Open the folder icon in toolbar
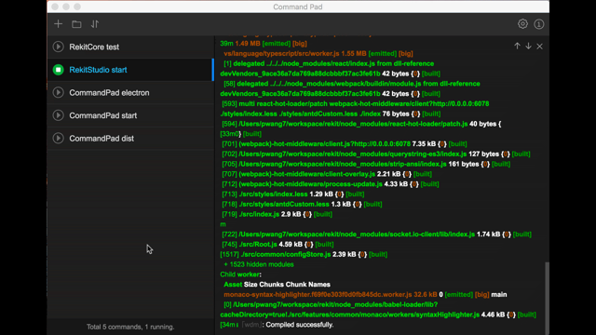The image size is (596, 335). [76, 24]
